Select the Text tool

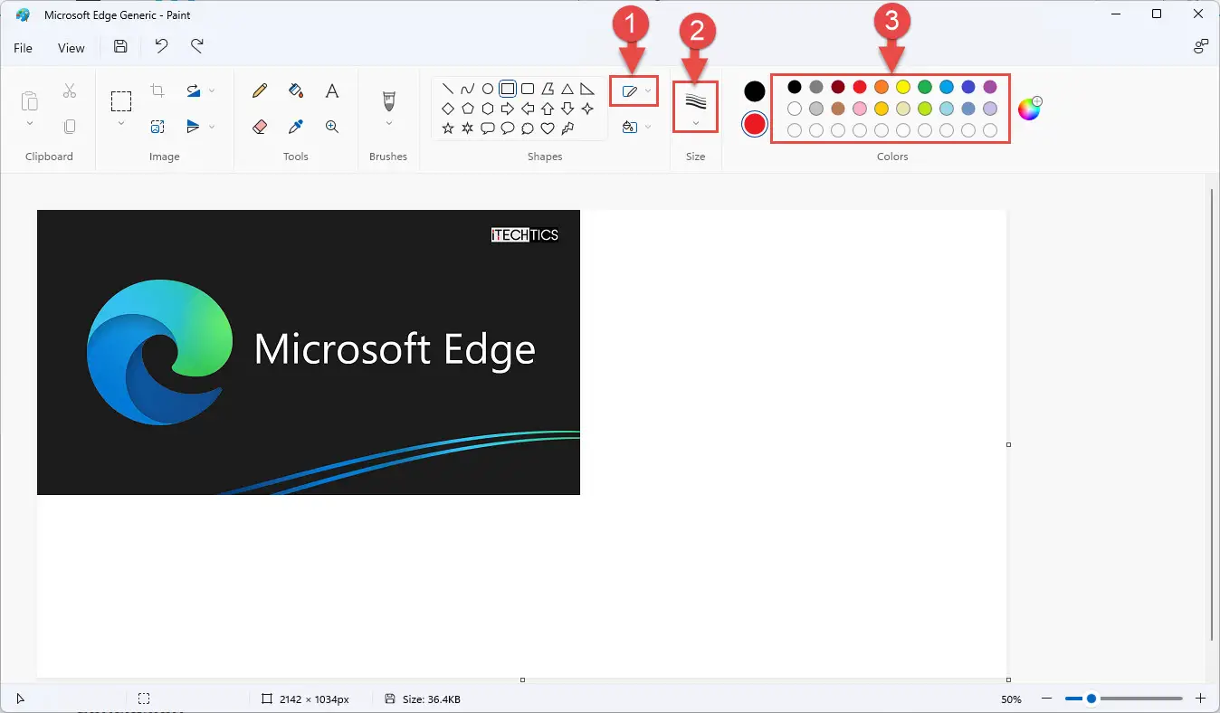click(332, 90)
